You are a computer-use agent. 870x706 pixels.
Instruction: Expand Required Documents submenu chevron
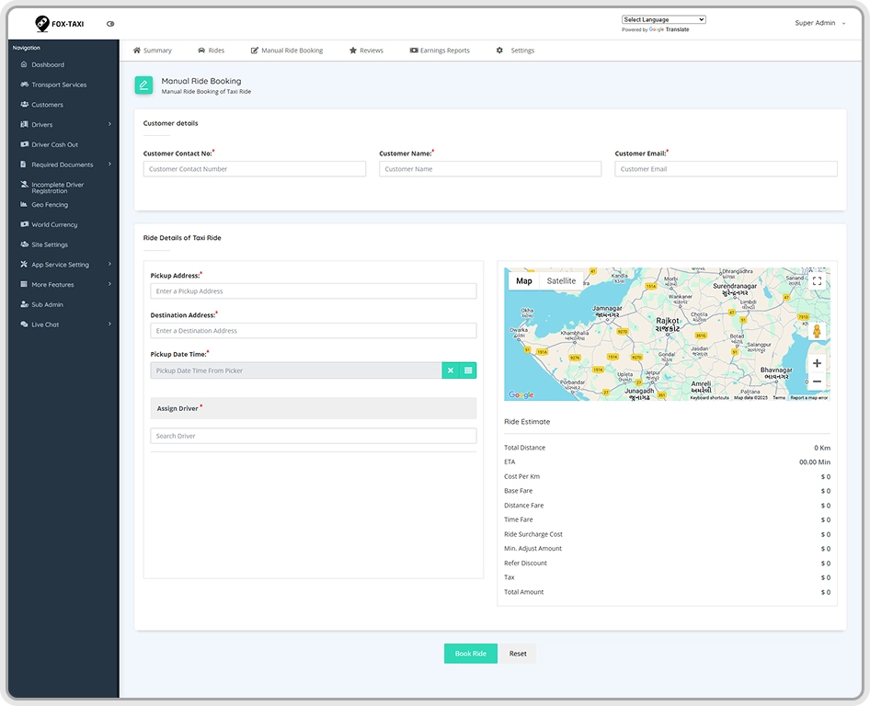pyautogui.click(x=109, y=165)
